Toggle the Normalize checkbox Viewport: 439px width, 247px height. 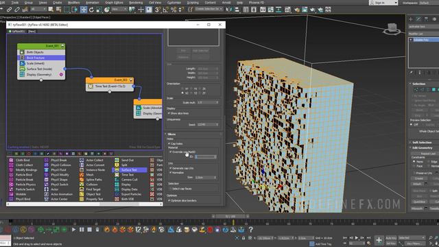[171, 172]
